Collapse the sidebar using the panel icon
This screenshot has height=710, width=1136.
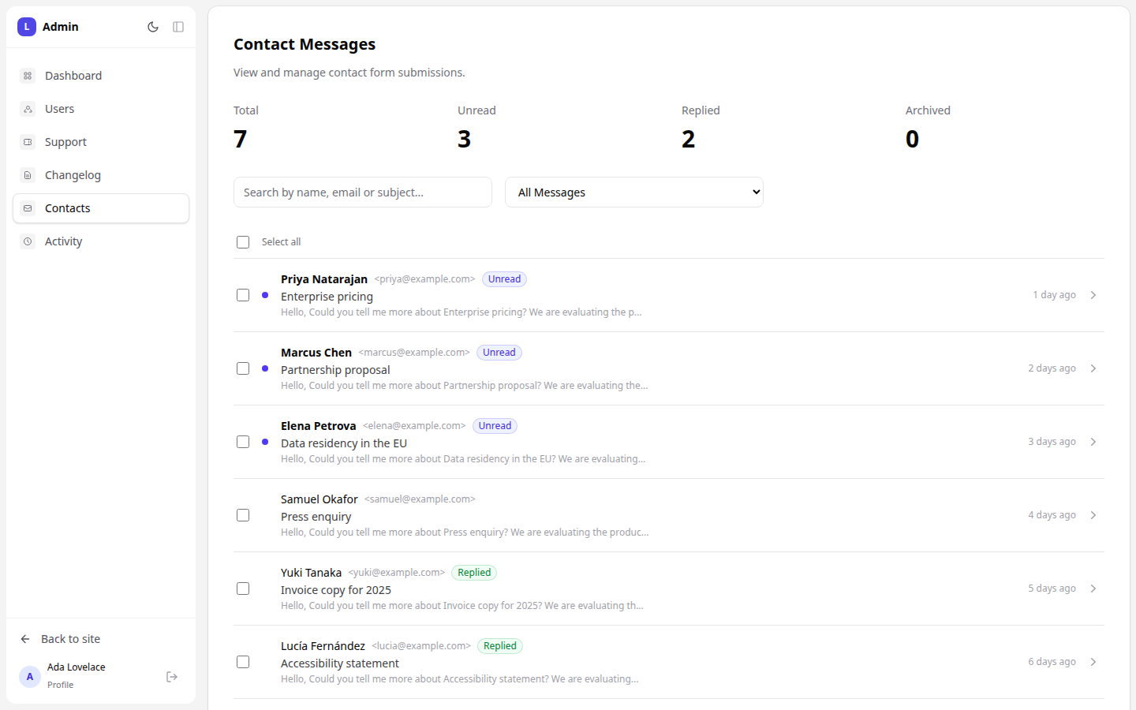pos(178,27)
